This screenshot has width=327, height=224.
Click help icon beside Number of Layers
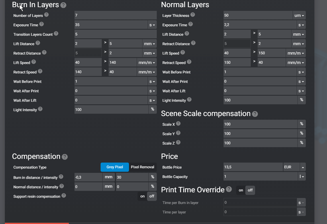coord(46,15)
